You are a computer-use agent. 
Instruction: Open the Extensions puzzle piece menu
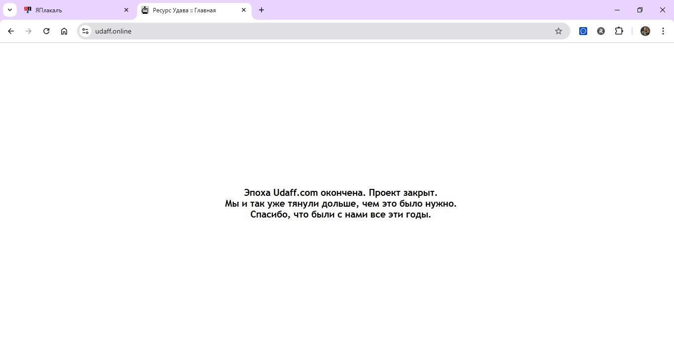tap(619, 31)
